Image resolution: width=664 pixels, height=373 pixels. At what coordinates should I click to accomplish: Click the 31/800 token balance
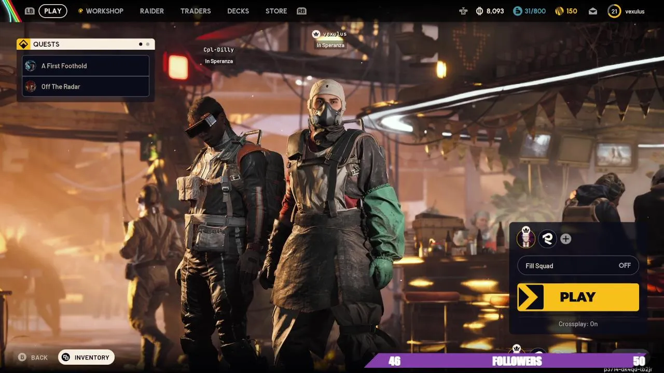point(535,11)
